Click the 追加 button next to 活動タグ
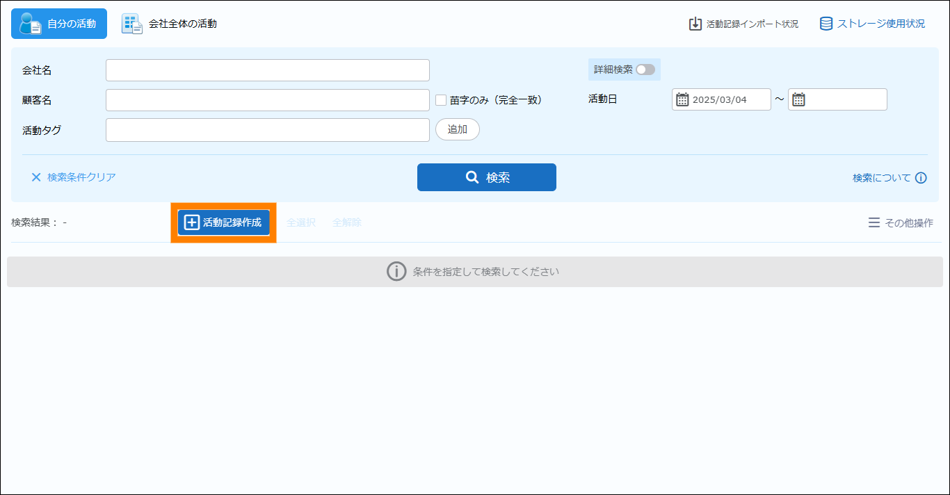The image size is (950, 495). tap(457, 129)
